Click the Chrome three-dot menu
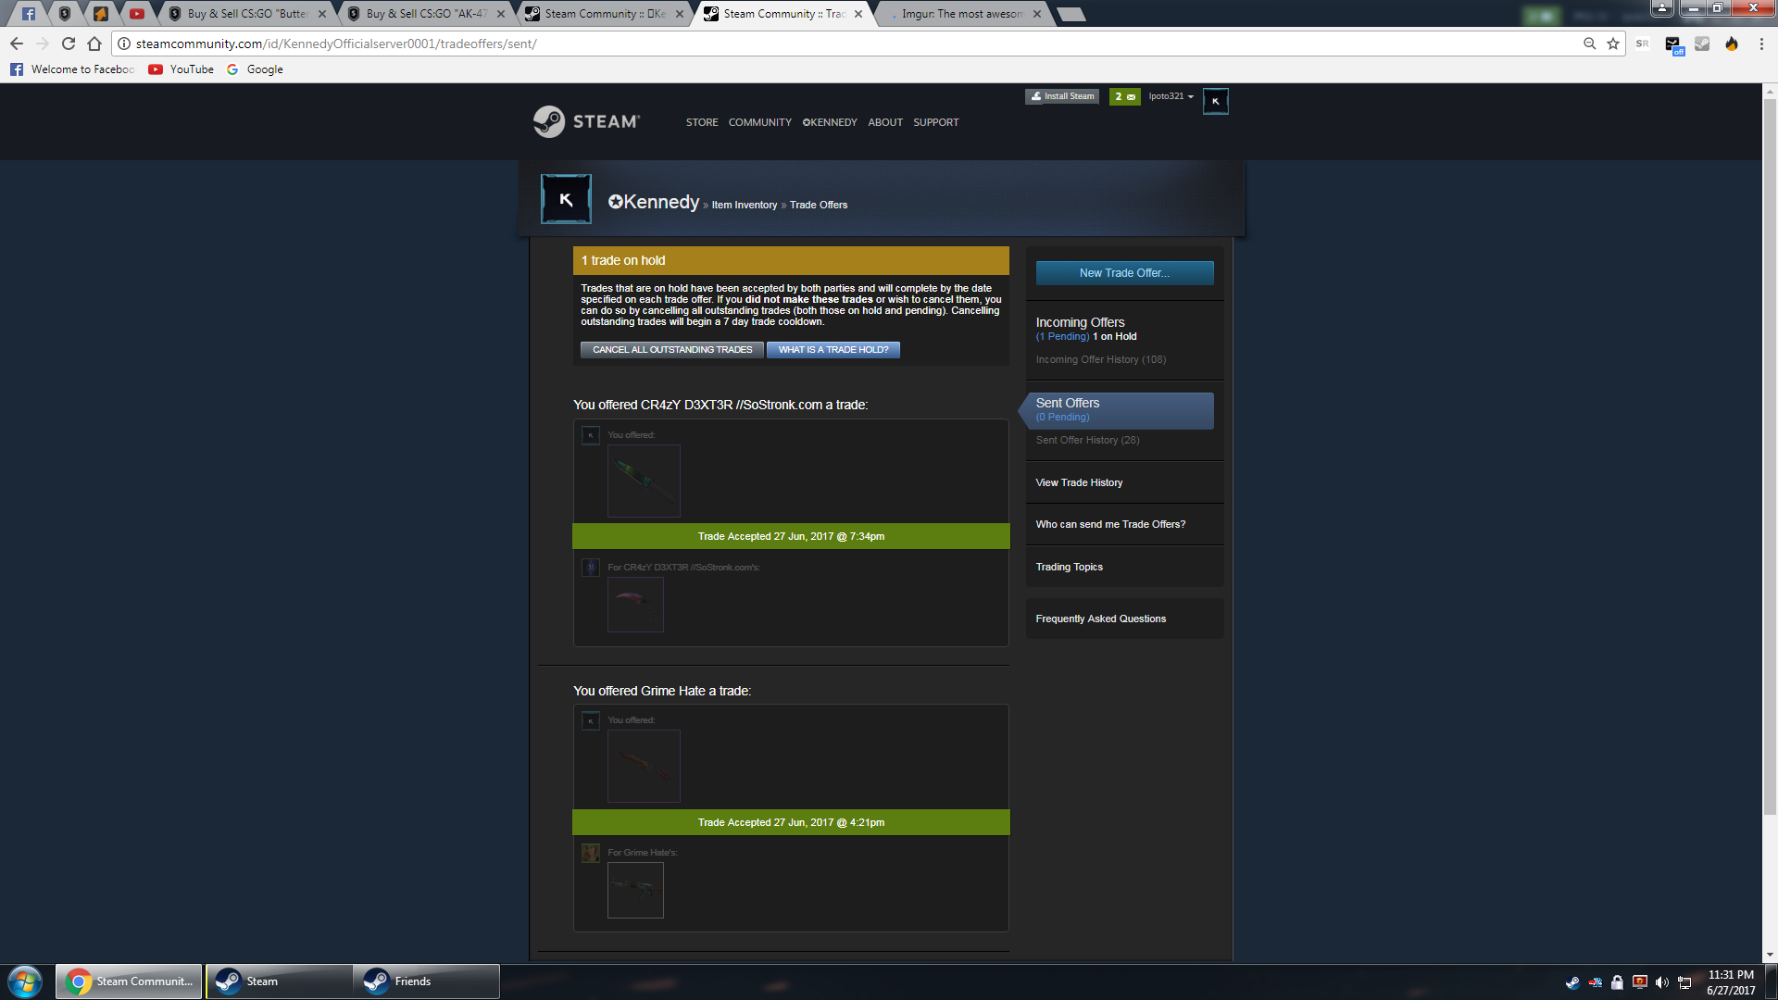 click(x=1761, y=44)
